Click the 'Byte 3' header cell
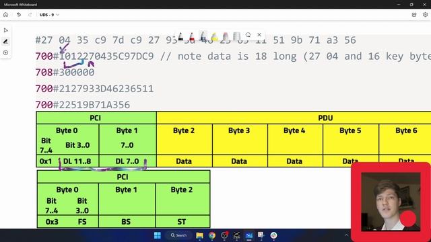This screenshot has width=431, height=242. [x=239, y=130]
